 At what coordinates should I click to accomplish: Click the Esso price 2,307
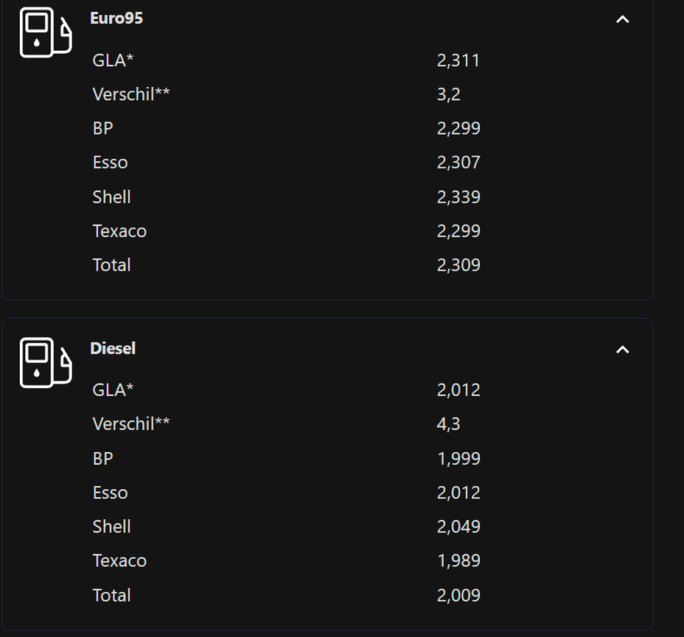pos(458,163)
